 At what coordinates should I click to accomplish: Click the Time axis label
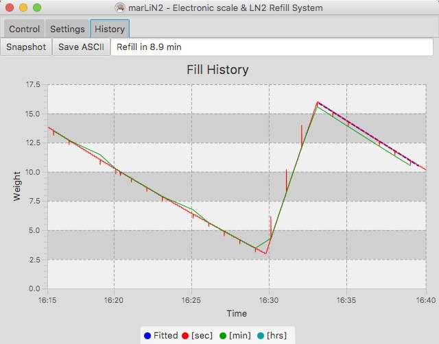237,313
